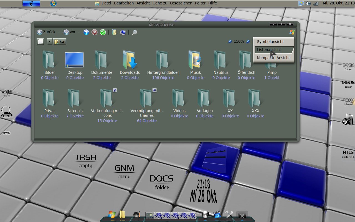Open the Zurück history dropdown arrow
Image resolution: width=355 pixels, height=222 pixels.
point(59,32)
